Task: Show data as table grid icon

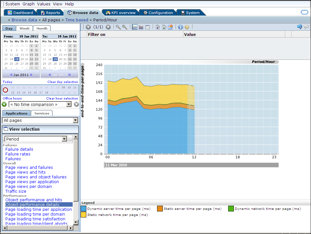Action: pyautogui.click(x=148, y=27)
